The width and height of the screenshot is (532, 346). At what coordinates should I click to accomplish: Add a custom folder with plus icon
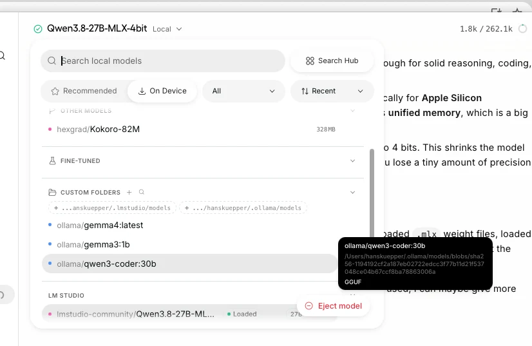click(x=129, y=193)
